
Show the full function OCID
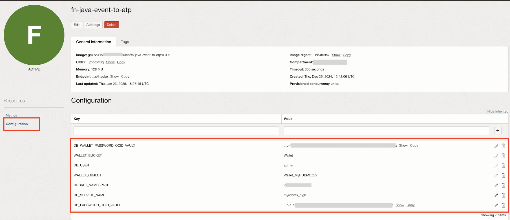pyautogui.click(x=110, y=62)
